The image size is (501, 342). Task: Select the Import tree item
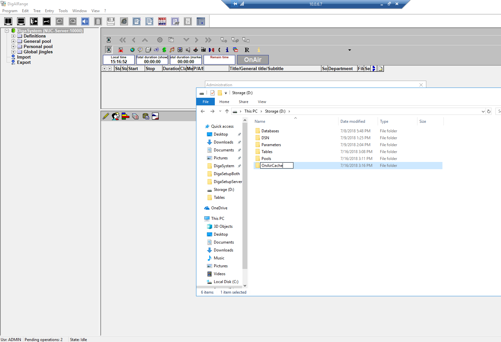(24, 57)
